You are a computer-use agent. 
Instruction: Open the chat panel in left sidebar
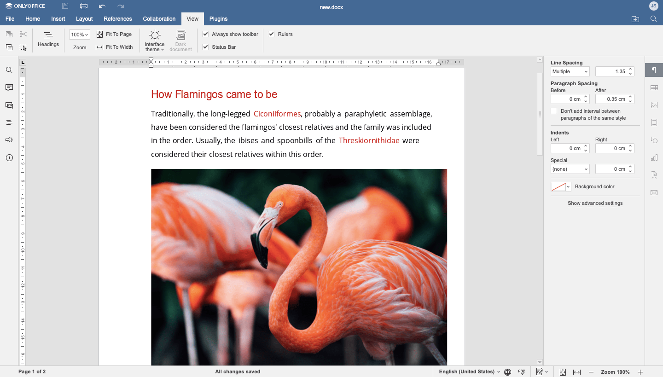[9, 105]
